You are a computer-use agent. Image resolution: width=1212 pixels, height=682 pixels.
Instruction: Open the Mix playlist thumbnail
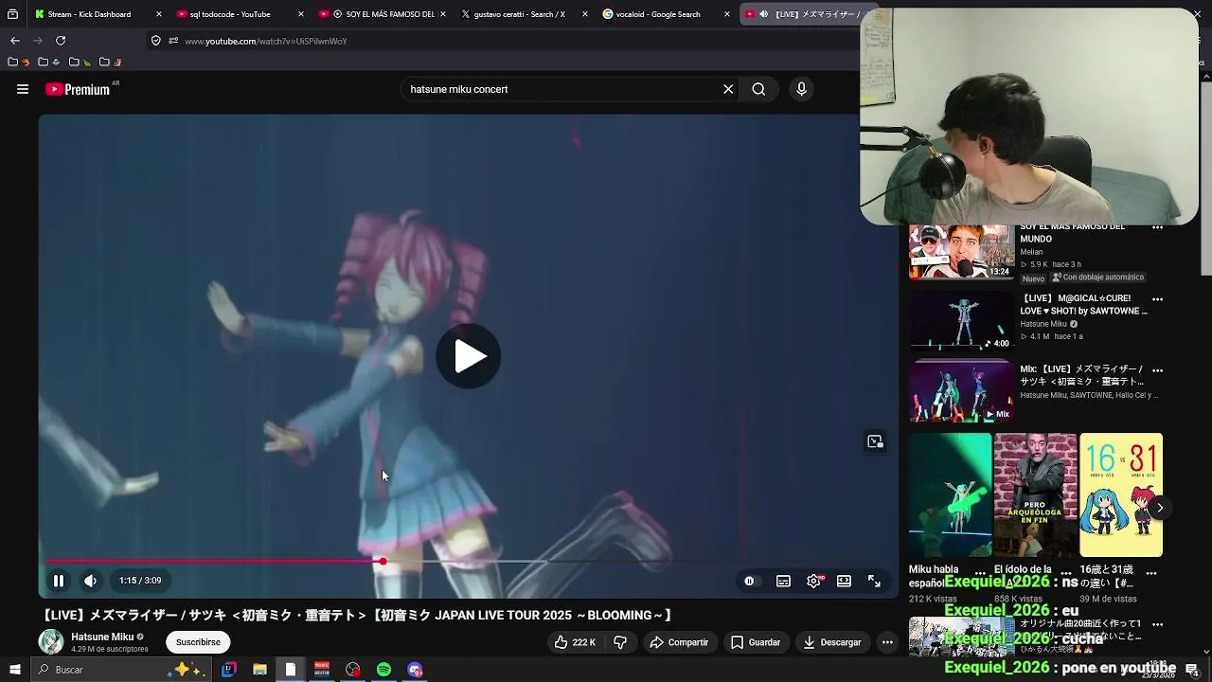(961, 391)
